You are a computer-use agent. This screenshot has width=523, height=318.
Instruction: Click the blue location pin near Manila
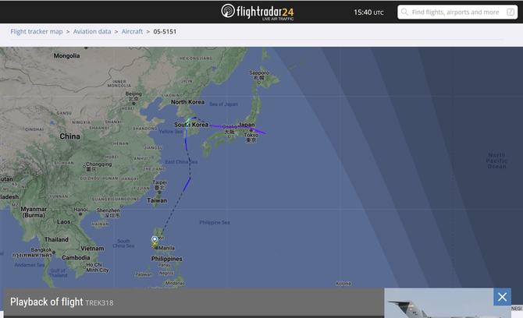(155, 239)
